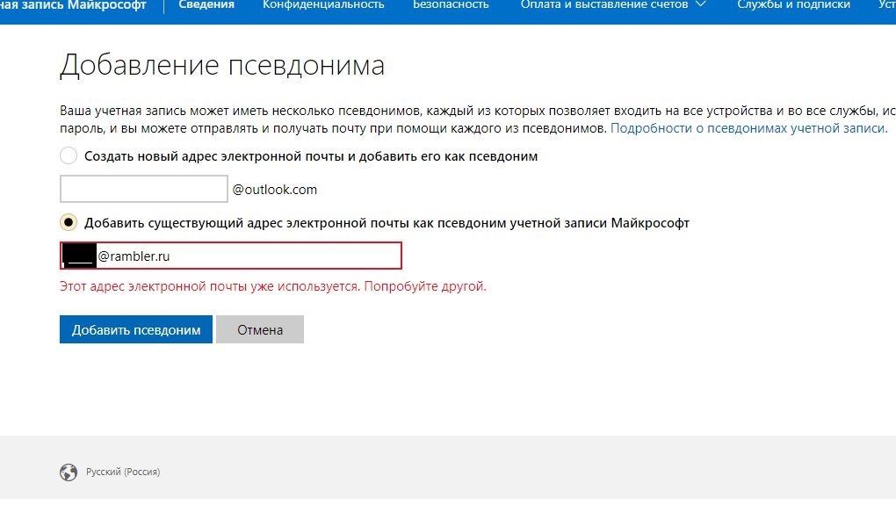Click the globe language icon
This screenshot has width=896, height=512.
pyautogui.click(x=69, y=472)
